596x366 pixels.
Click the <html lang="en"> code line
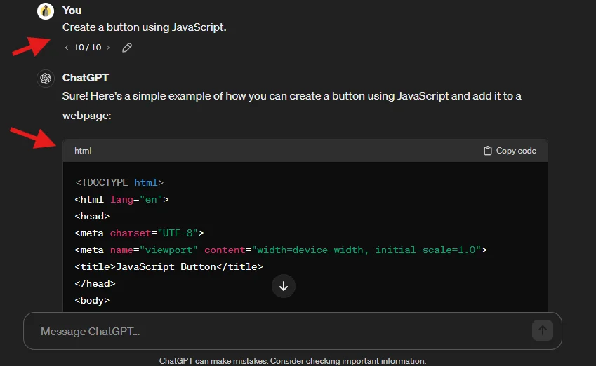pyautogui.click(x=121, y=199)
